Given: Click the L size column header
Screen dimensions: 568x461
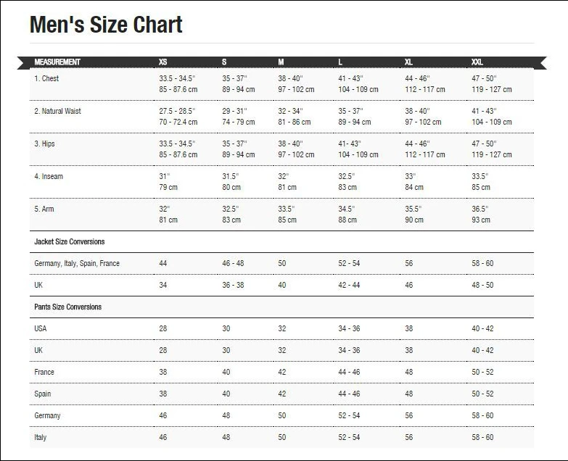Looking at the screenshot, I should [341, 62].
